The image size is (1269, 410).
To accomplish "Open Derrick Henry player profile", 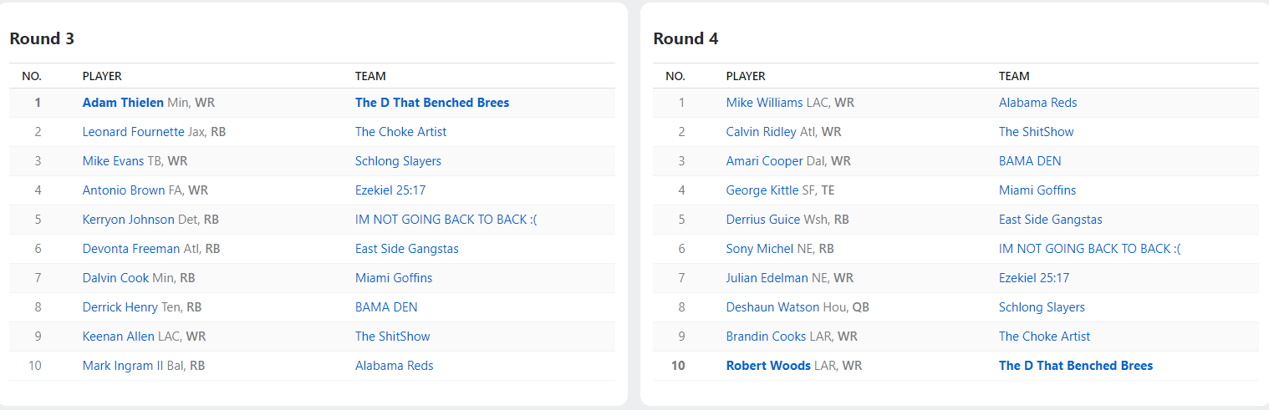I will [x=120, y=307].
